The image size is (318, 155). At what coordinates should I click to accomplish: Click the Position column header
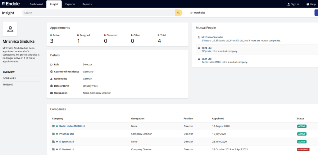(188, 118)
